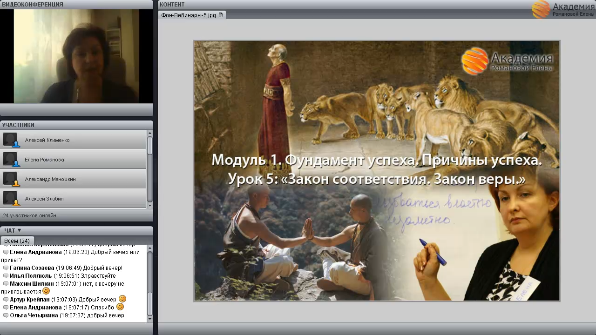This screenshot has width=596, height=335.
Task: Click the speech bubble icon beside Максим Шилкин
Action: point(6,284)
